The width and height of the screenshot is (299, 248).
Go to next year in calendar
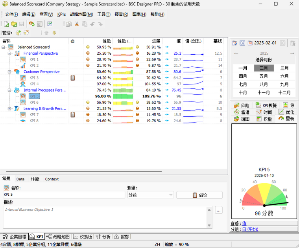click(x=292, y=53)
